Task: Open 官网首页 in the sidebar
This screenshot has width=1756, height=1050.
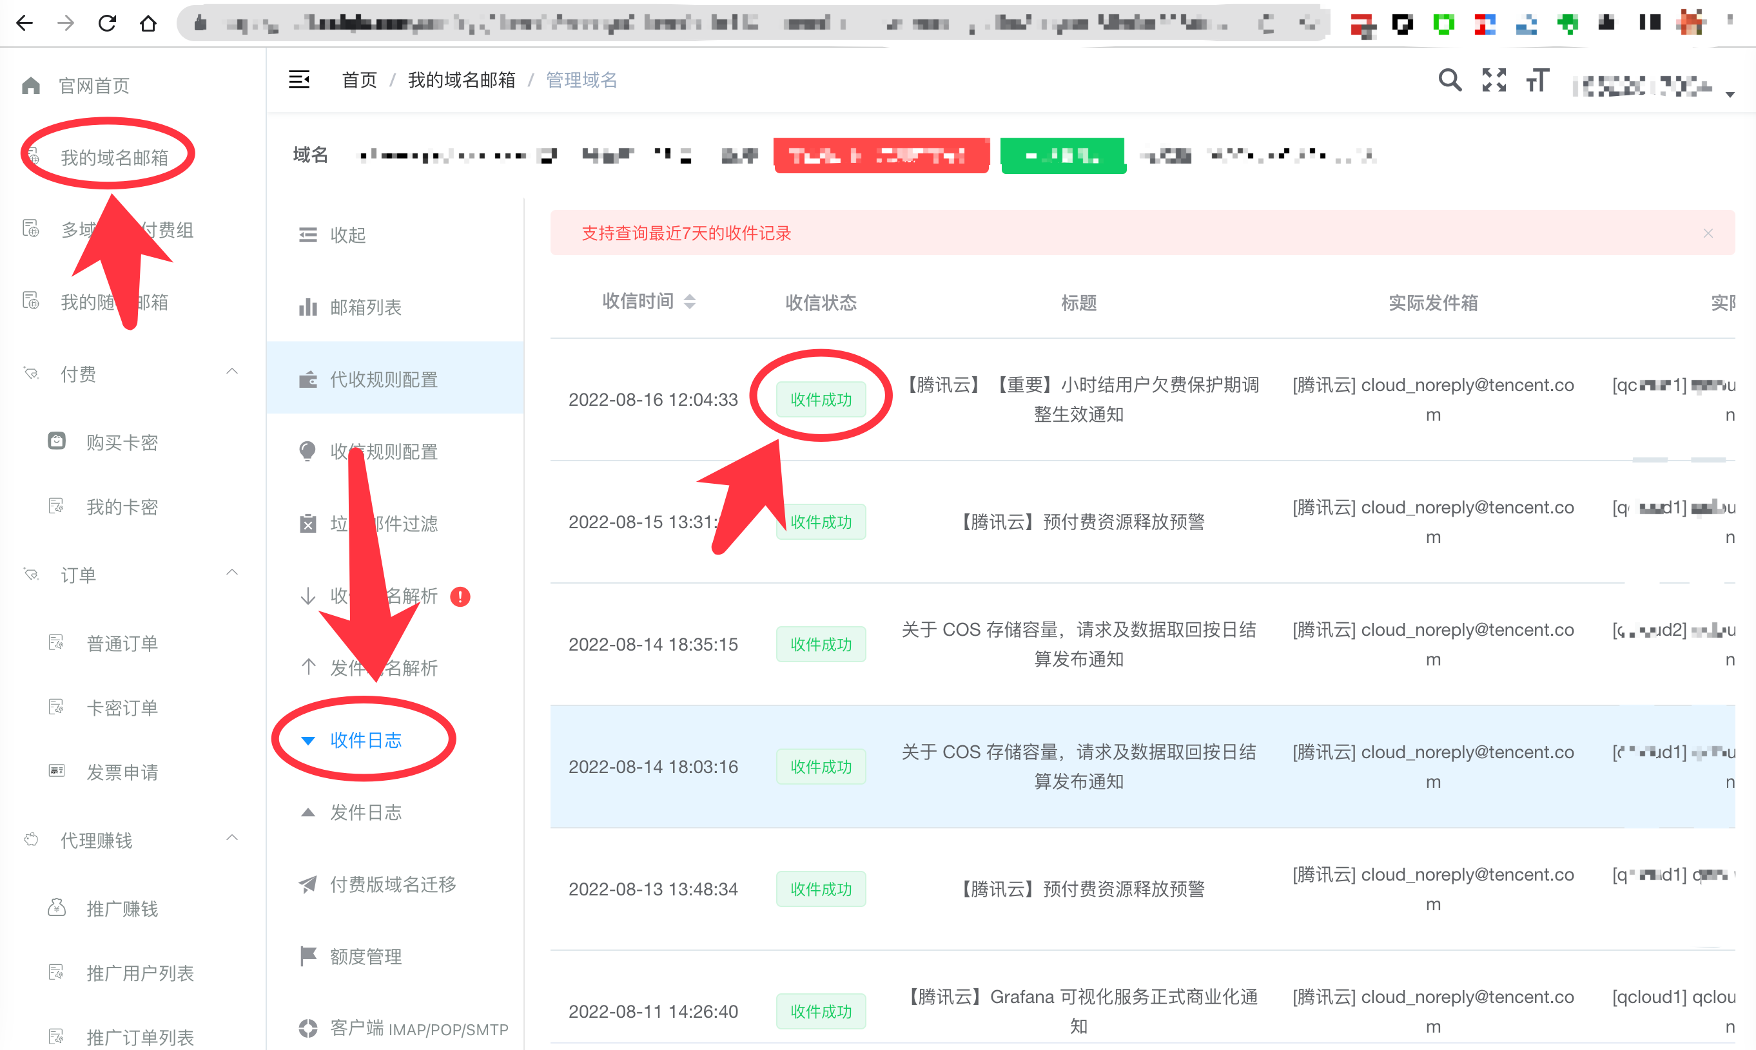Action: click(x=94, y=86)
